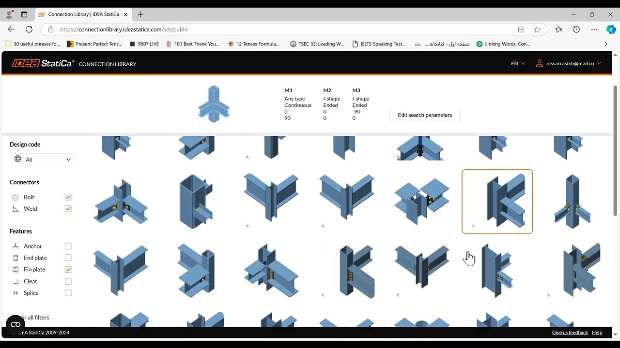Open the 101 Best Thank You bookmark
The image size is (620, 348).
click(193, 44)
